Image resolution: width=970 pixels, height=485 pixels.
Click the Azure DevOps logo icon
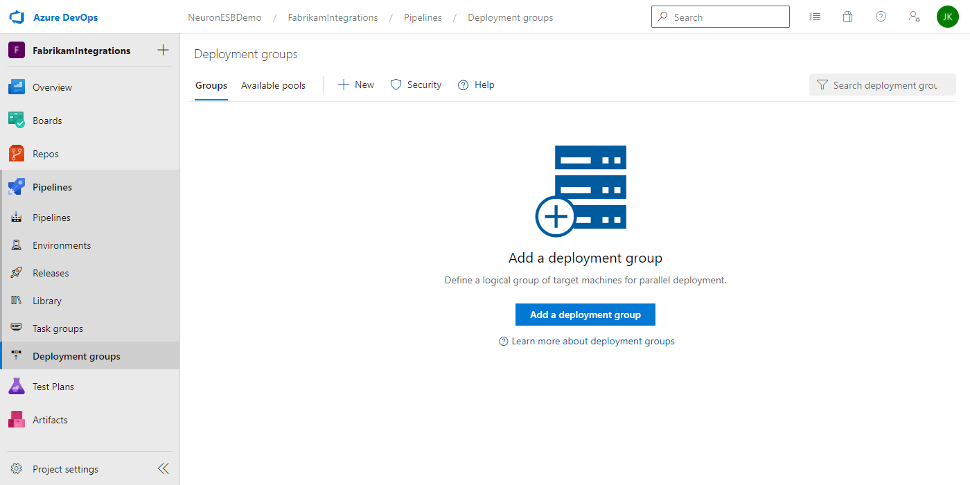(17, 17)
